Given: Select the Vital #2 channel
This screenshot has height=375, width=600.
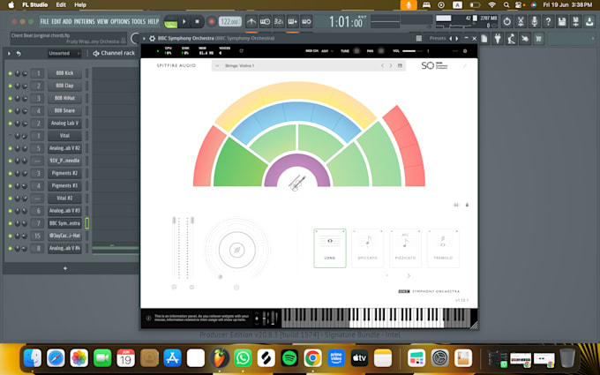Looking at the screenshot, I should pyautogui.click(x=64, y=199).
